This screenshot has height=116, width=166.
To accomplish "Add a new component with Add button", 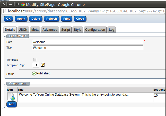I will 12,104.
